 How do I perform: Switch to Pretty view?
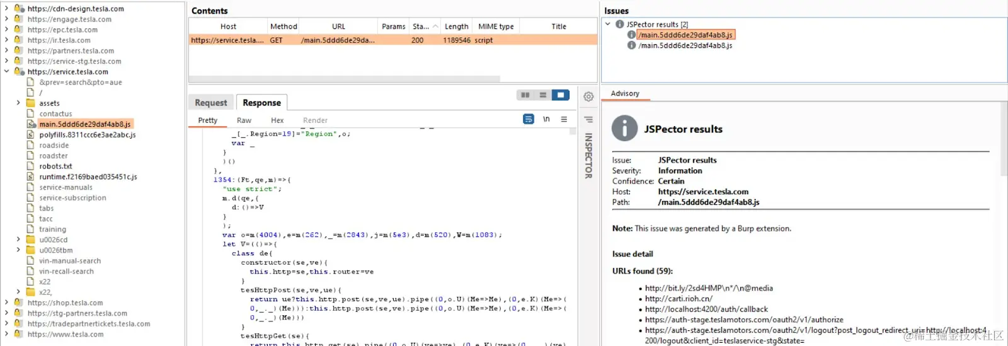click(x=208, y=120)
